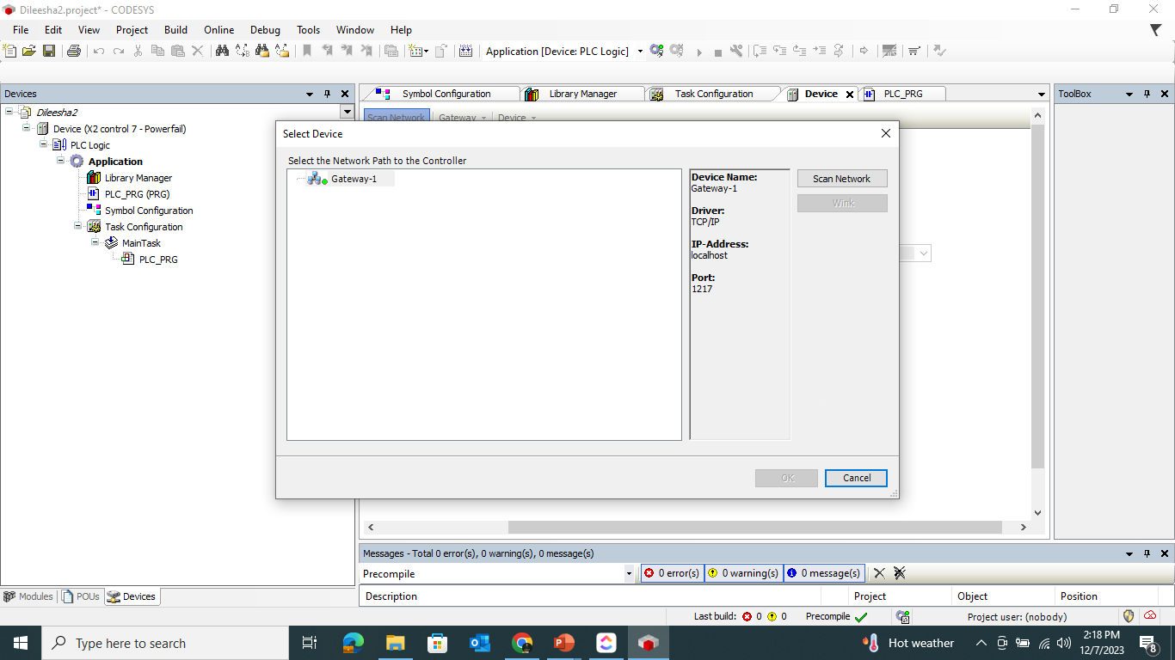Click the Save project toolbar icon
This screenshot has height=660, width=1175.
pos(49,52)
